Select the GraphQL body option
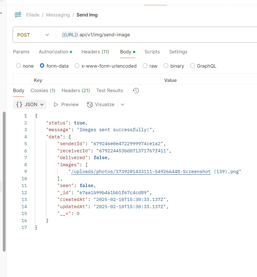This screenshot has width=257, height=277. pos(193,66)
